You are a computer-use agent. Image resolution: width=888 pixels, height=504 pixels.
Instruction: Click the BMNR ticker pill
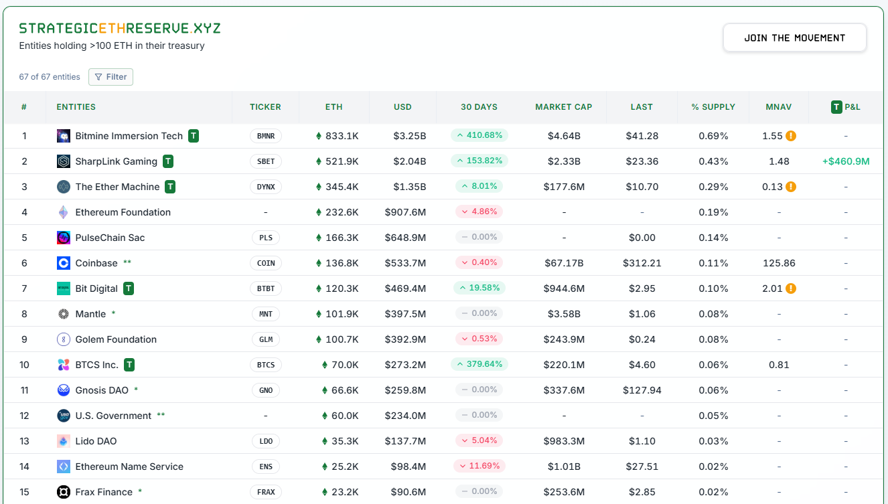pyautogui.click(x=266, y=136)
